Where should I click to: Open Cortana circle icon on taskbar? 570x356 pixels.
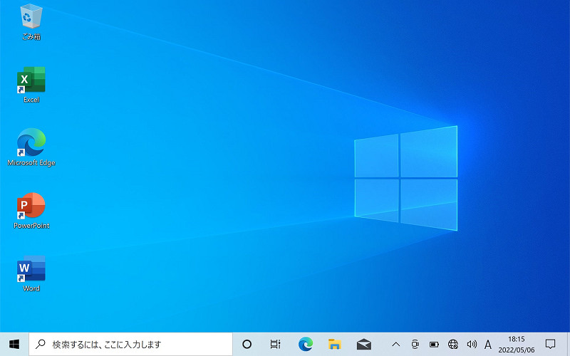(247, 344)
